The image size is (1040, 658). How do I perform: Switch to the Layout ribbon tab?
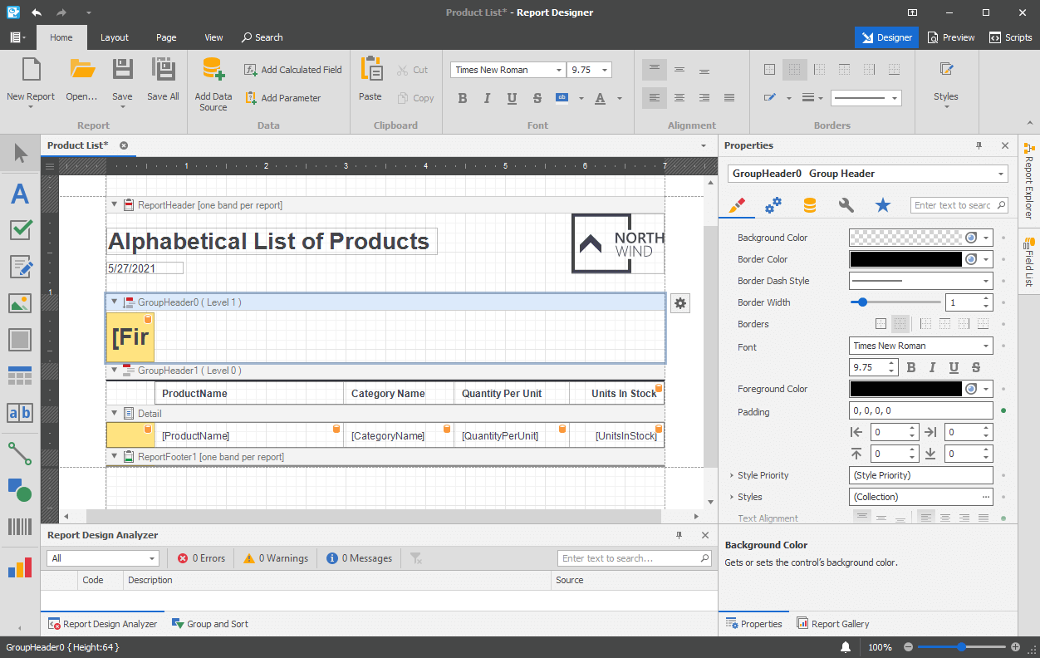[114, 37]
